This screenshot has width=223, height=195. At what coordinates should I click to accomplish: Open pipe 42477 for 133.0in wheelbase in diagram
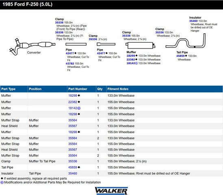pyautogui.click(x=70, y=53)
